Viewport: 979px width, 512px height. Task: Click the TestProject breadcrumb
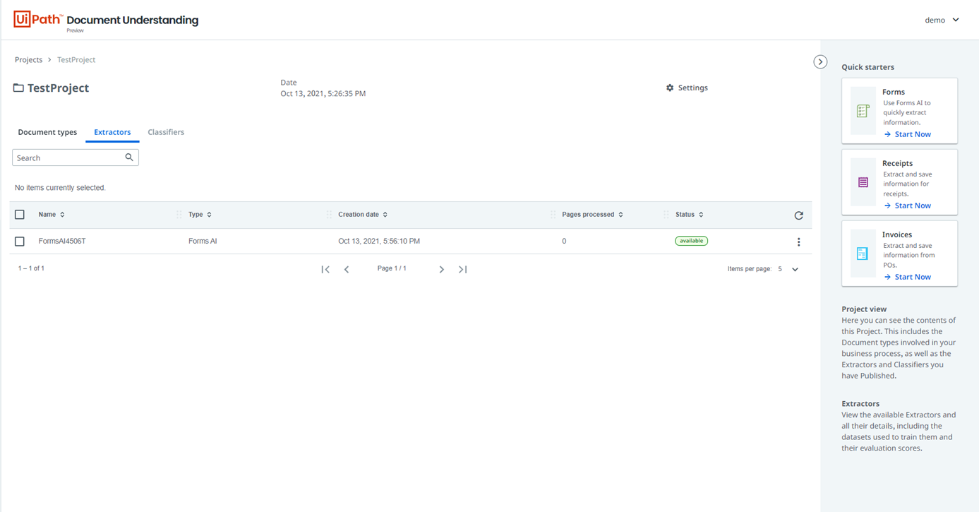coord(76,60)
